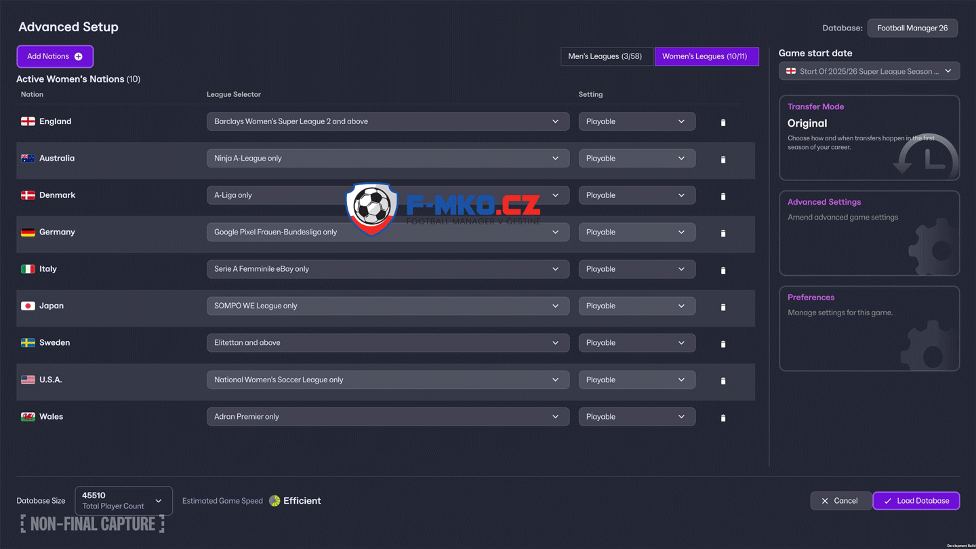Viewport: 976px width, 549px height.
Task: Change Wales' Playable setting dropdown
Action: pos(637,417)
